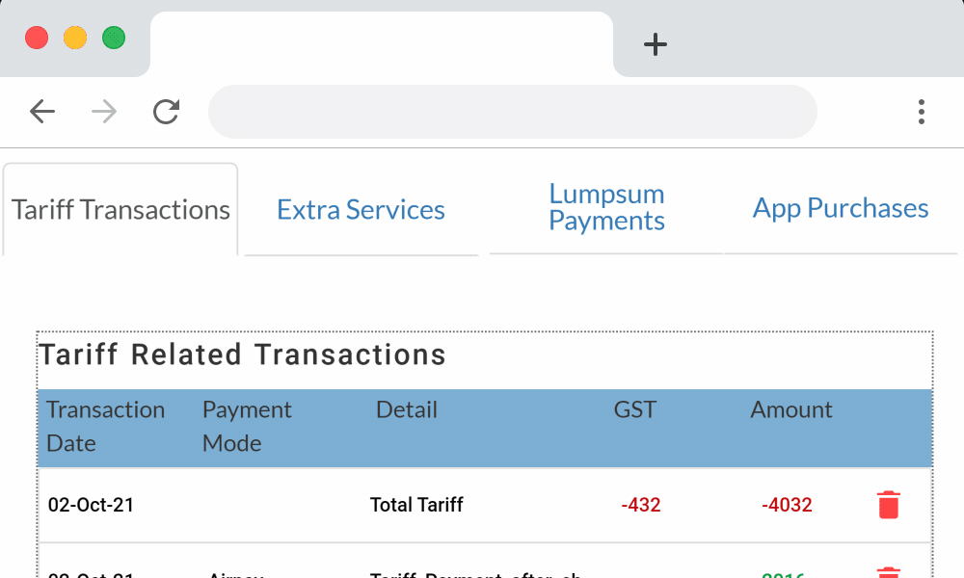Select the GST column header
964x578 pixels.
(x=633, y=409)
